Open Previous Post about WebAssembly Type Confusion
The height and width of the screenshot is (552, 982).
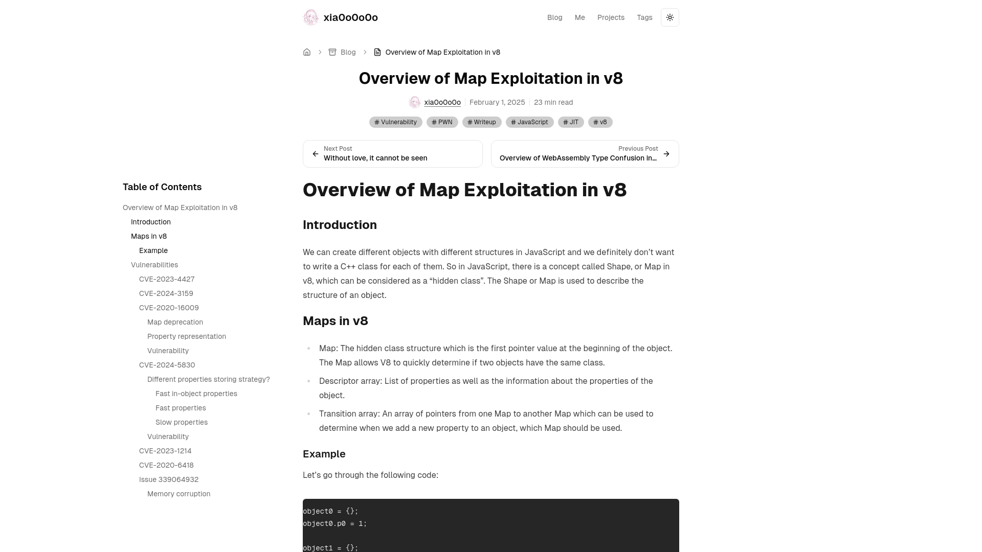click(x=585, y=154)
